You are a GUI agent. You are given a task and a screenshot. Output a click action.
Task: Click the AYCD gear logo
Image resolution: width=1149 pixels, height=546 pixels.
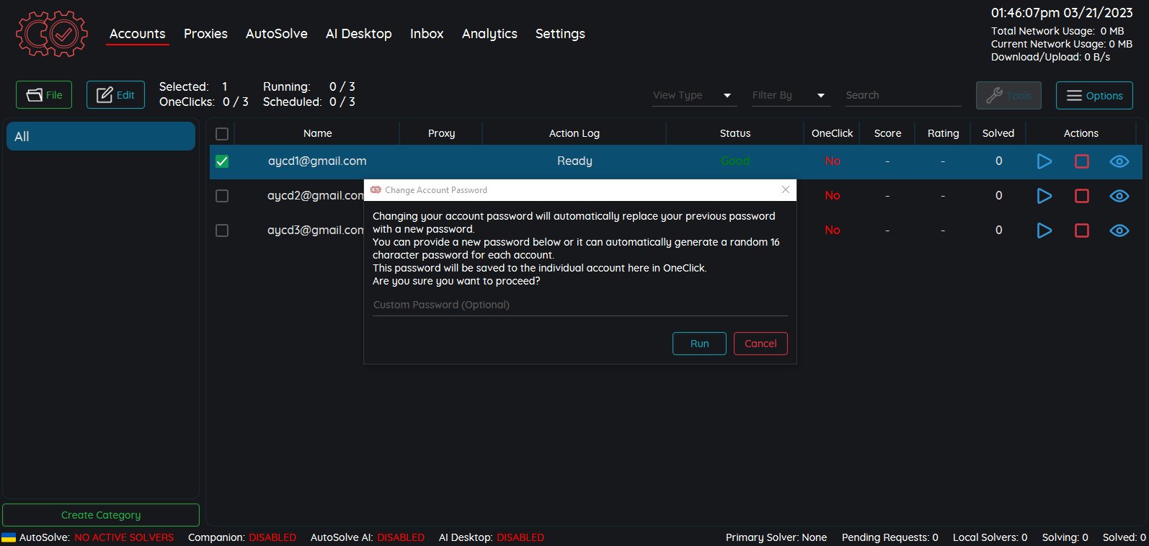52,34
